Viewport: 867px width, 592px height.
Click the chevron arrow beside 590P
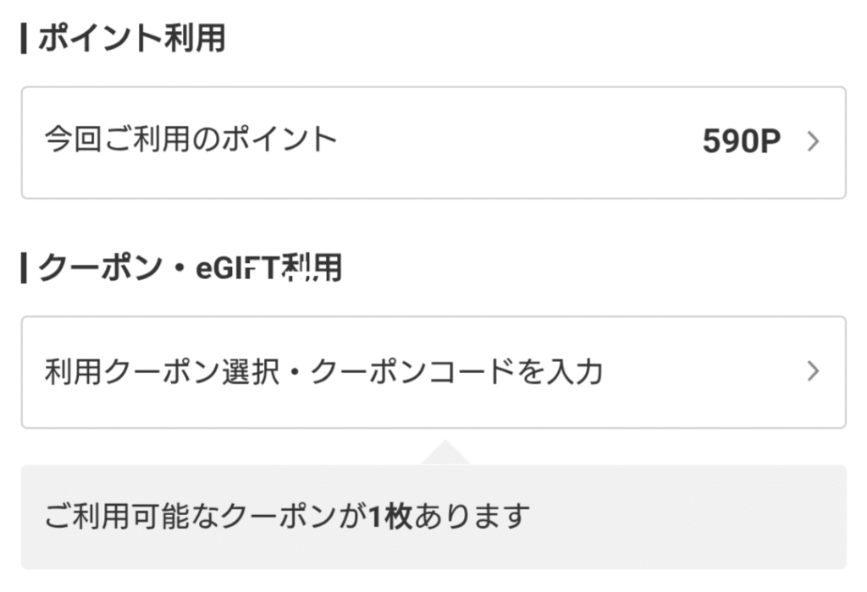[x=814, y=142]
